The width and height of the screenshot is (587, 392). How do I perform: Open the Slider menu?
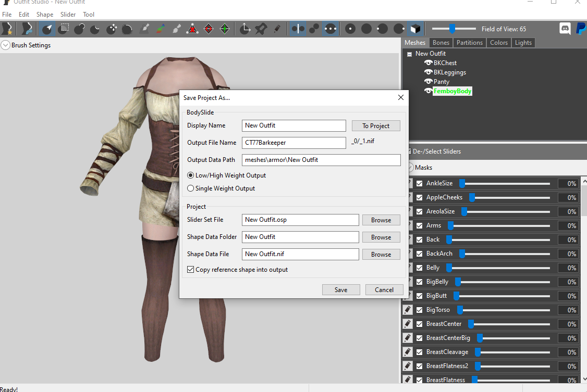[x=68, y=15]
